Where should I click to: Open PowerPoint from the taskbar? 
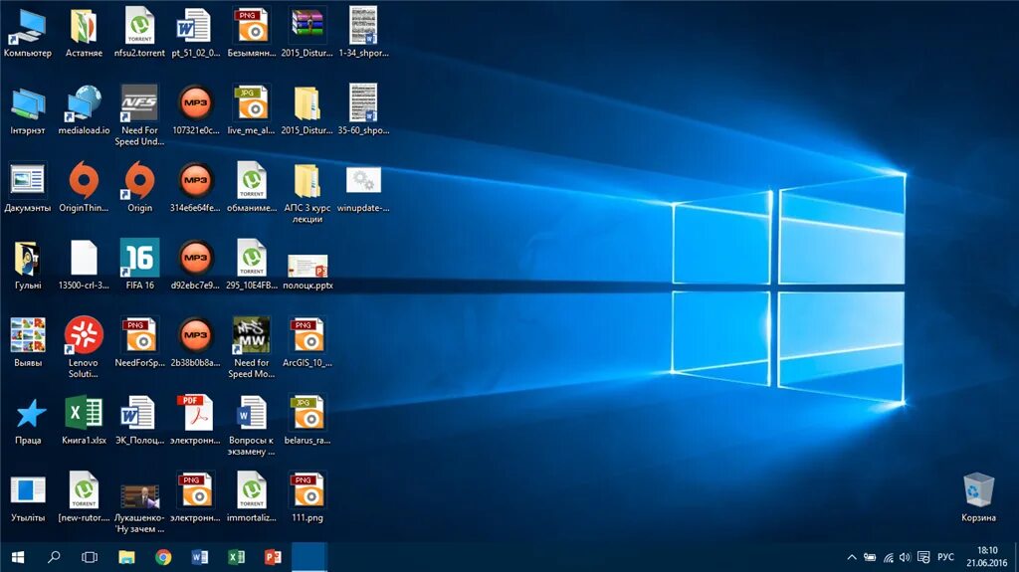[273, 557]
